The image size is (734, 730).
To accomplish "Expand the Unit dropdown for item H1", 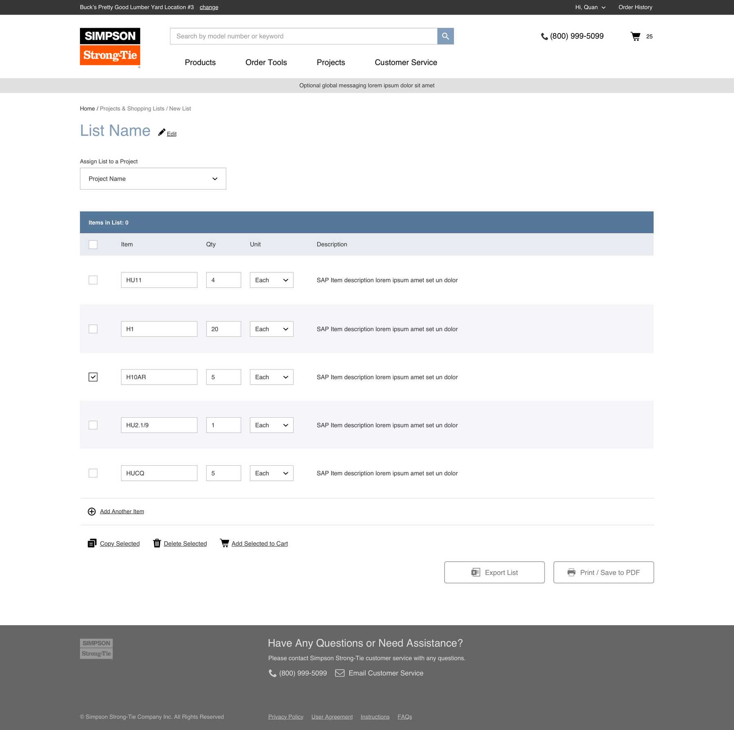I will 271,329.
